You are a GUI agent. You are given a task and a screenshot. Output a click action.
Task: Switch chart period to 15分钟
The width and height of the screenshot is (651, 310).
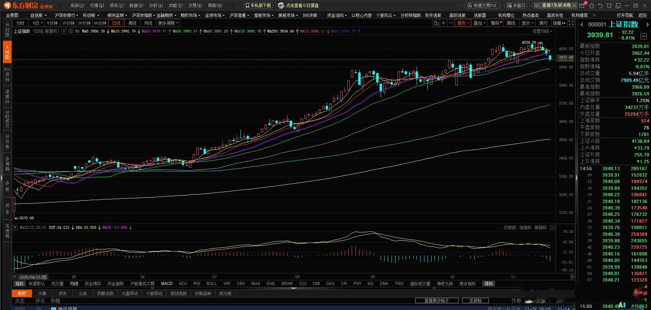(68, 23)
